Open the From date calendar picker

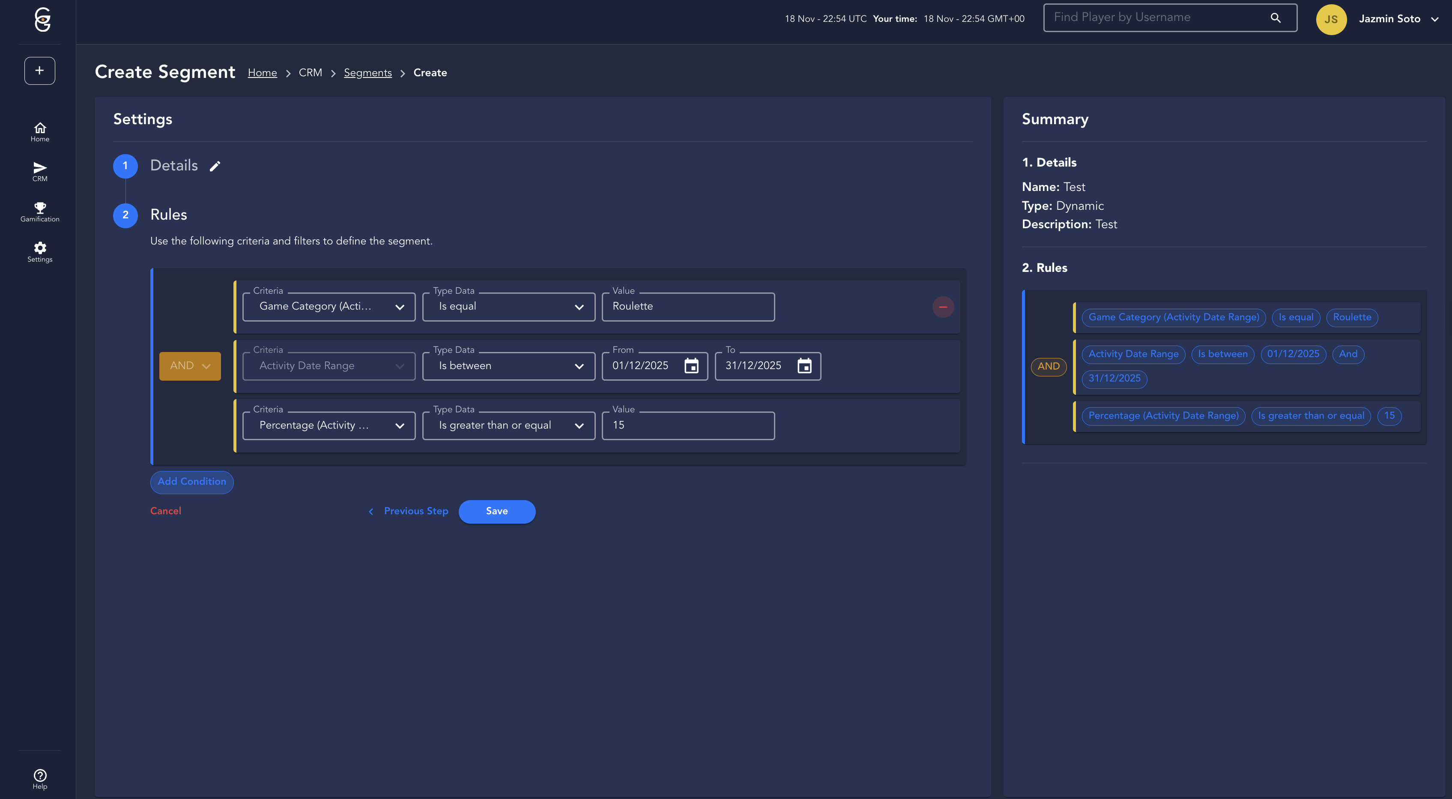(691, 366)
